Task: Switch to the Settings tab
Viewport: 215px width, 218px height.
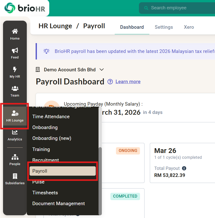Action: 164,27
